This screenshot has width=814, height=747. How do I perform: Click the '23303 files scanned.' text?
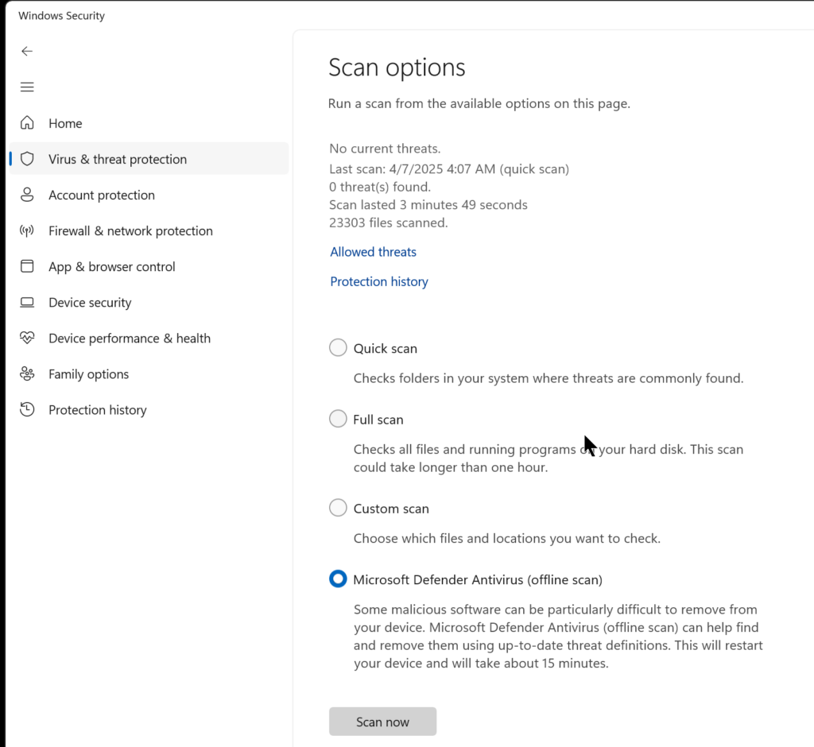coord(388,223)
